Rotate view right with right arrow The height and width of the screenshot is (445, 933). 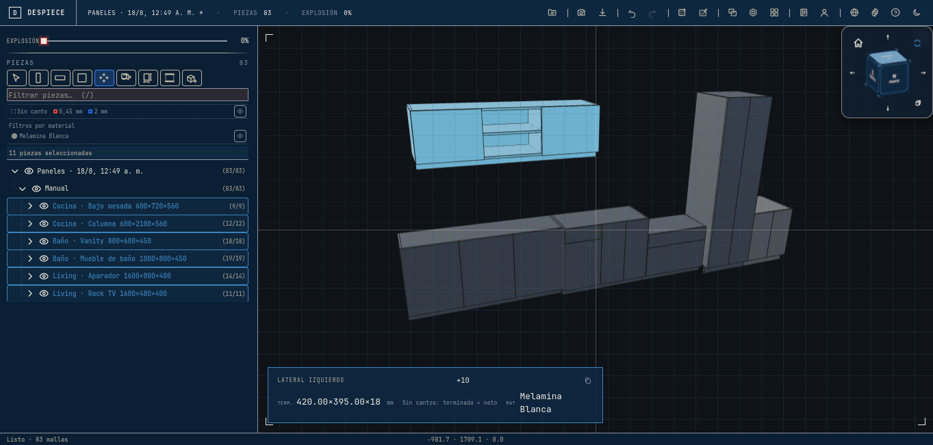pos(923,72)
